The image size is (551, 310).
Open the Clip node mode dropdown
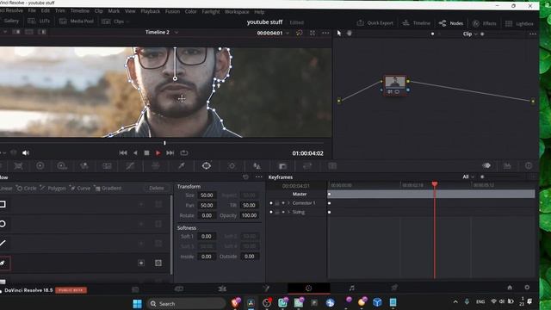pos(476,34)
